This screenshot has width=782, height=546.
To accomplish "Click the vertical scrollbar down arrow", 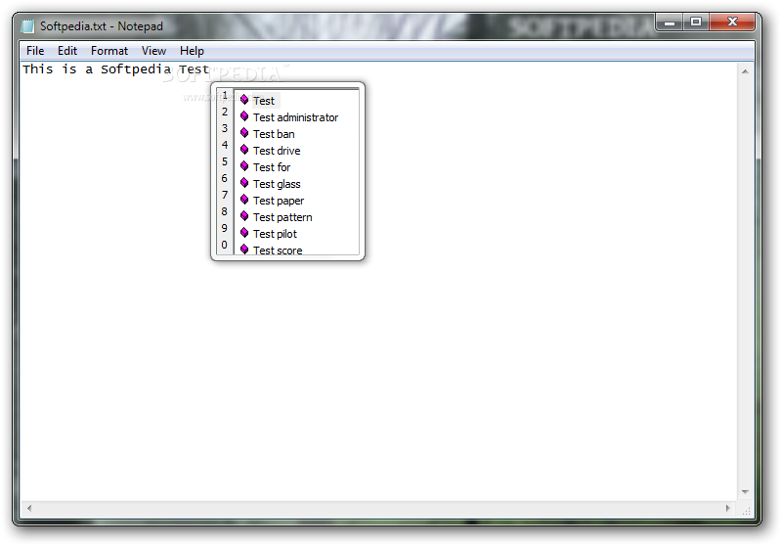I will tap(745, 492).
